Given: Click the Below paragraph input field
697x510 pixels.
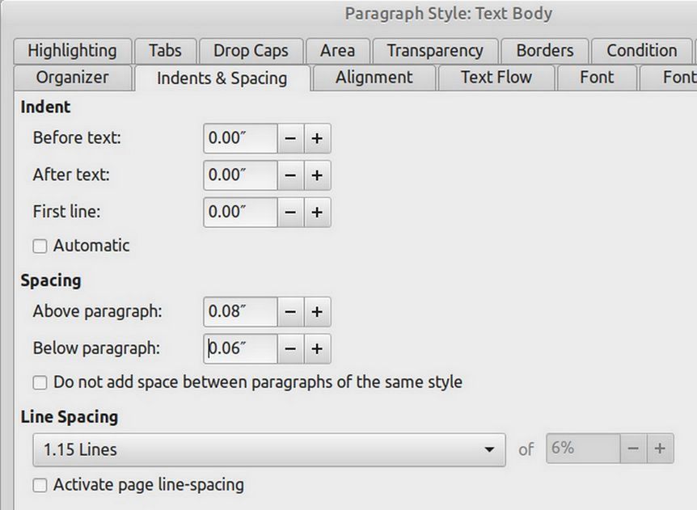Looking at the screenshot, I should click(x=240, y=348).
